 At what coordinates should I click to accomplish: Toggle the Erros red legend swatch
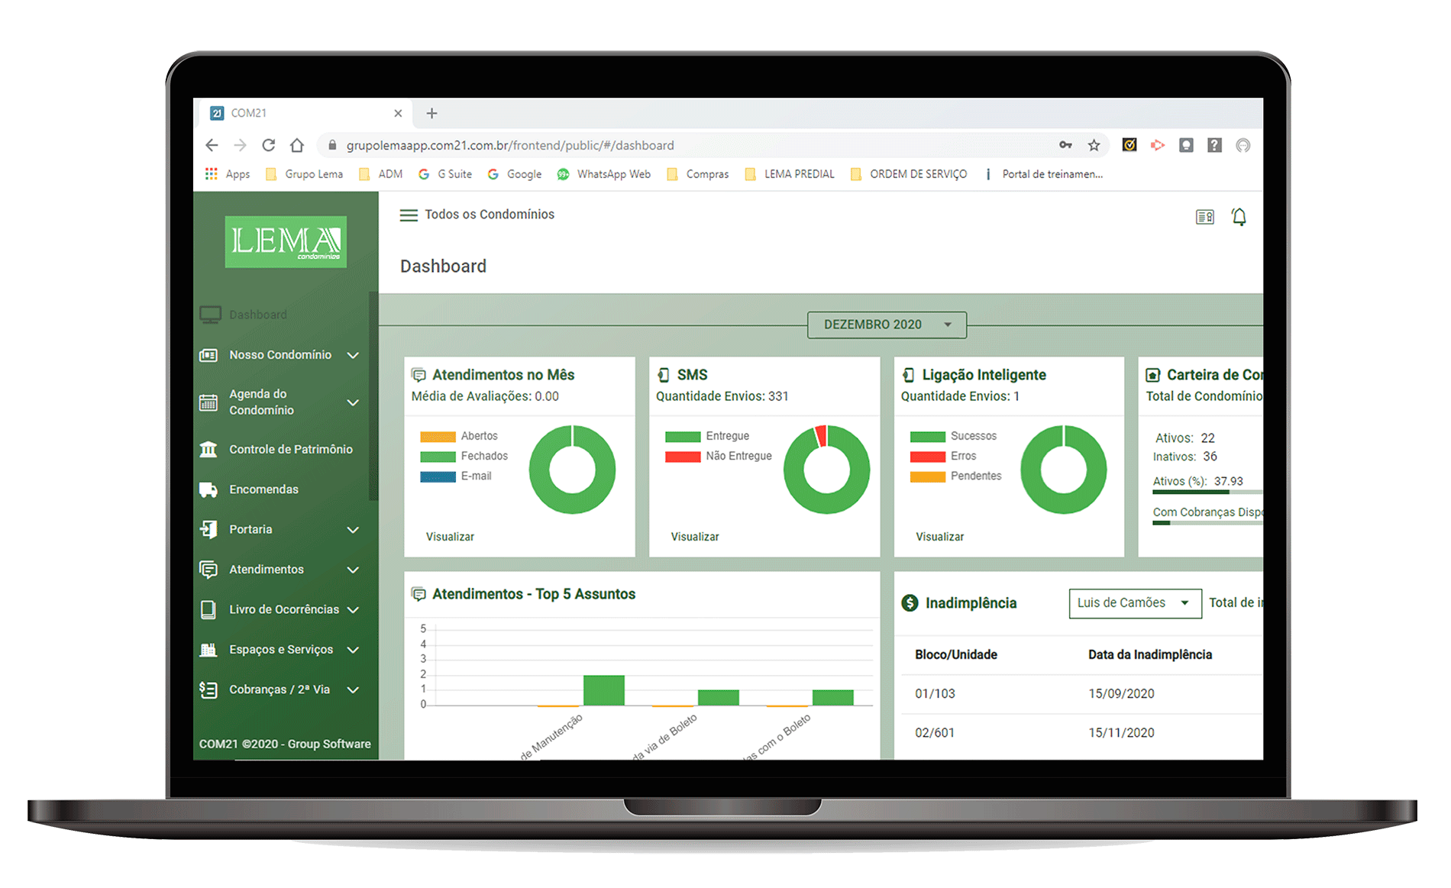[x=928, y=457]
